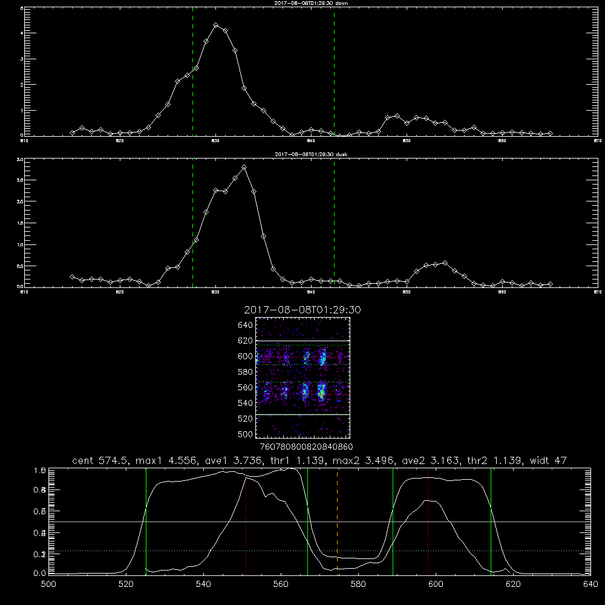Click the red dotted line near 551 in bottom plot
The width and height of the screenshot is (605, 605).
tap(246, 521)
